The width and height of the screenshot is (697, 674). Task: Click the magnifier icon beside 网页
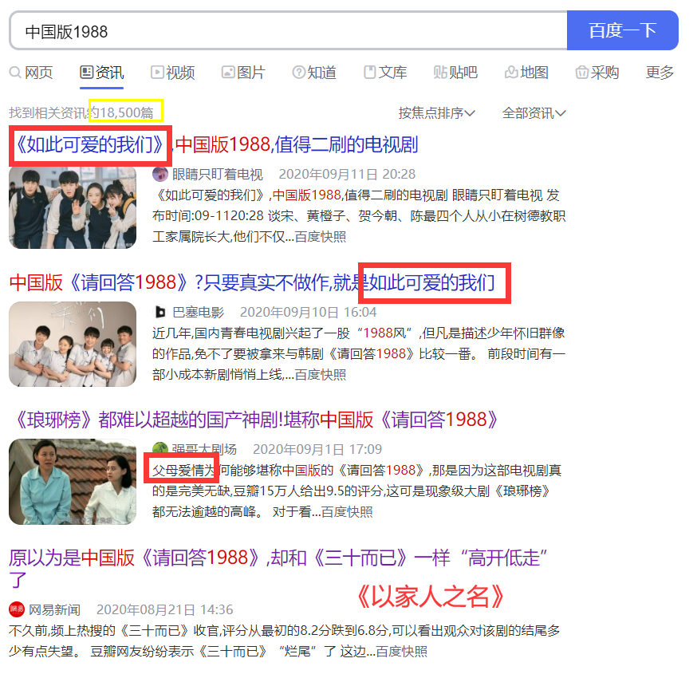point(15,72)
